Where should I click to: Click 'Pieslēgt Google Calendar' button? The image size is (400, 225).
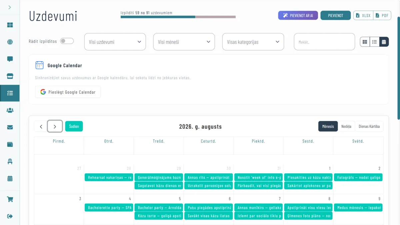(x=68, y=92)
